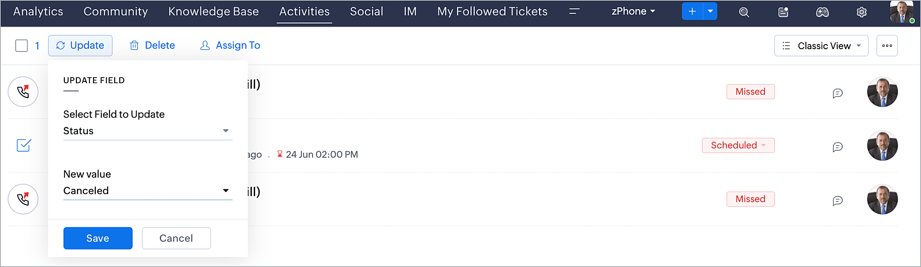921x267 pixels.
Task: Expand the Classic View dropdown
Action: click(821, 46)
